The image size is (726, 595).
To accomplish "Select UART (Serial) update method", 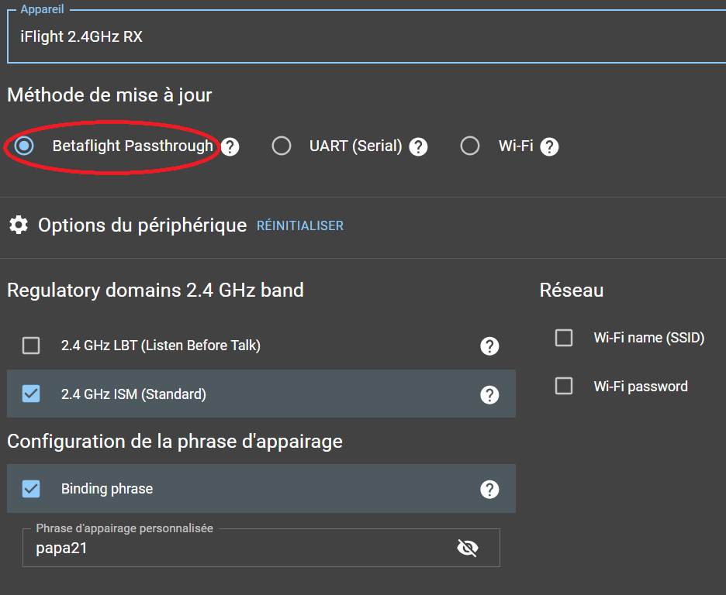I will point(282,146).
